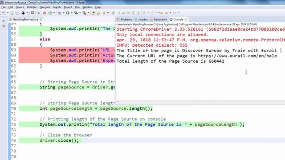Screen dimensions: 285x160
Task: Open the Forward navigation dropdown arrow
Action: [x=179, y=13]
